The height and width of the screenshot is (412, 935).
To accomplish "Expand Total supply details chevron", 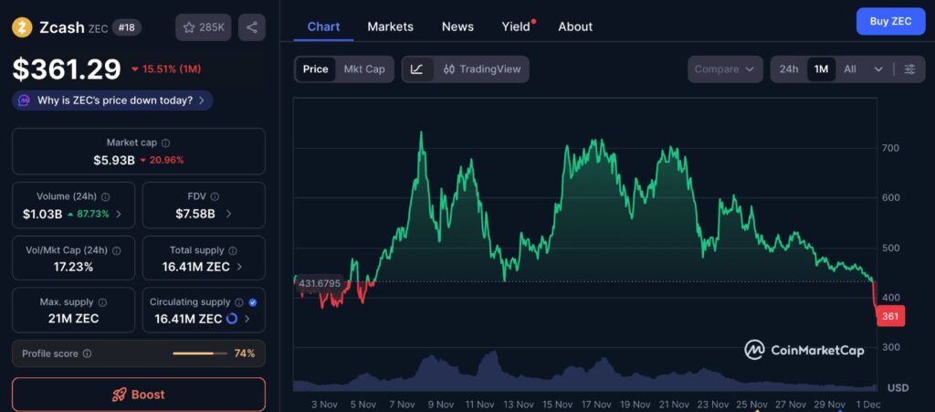I will pyautogui.click(x=240, y=267).
